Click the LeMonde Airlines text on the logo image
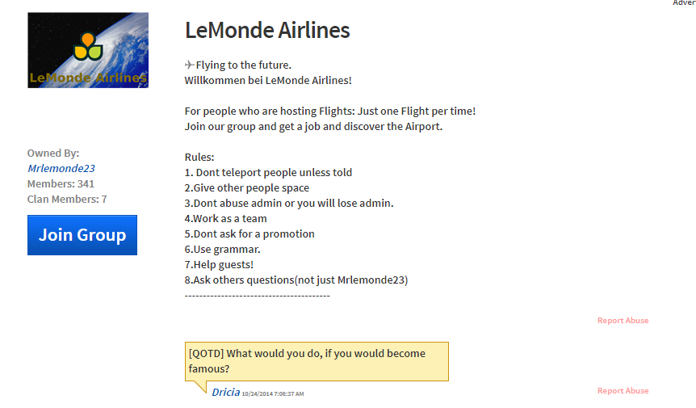The width and height of the screenshot is (696, 408). [88, 78]
